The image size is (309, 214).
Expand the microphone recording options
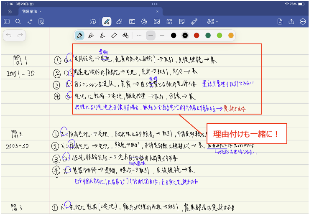pyautogui.click(x=217, y=21)
